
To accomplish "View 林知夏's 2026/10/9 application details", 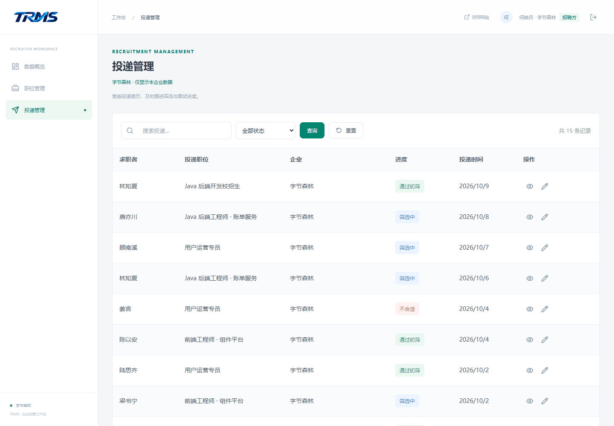I will (530, 186).
